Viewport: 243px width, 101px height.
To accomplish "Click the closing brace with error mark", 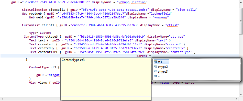I will pos(27,60).
